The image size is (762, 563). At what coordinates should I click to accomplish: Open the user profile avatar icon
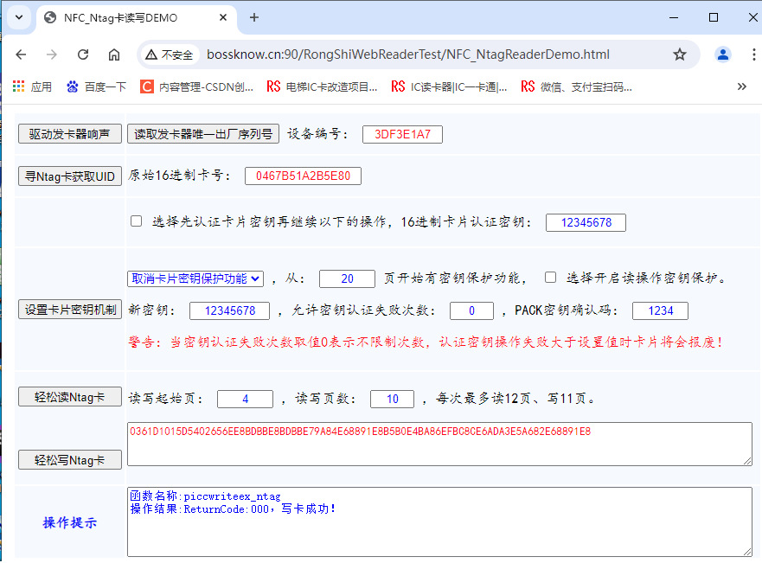pos(722,54)
